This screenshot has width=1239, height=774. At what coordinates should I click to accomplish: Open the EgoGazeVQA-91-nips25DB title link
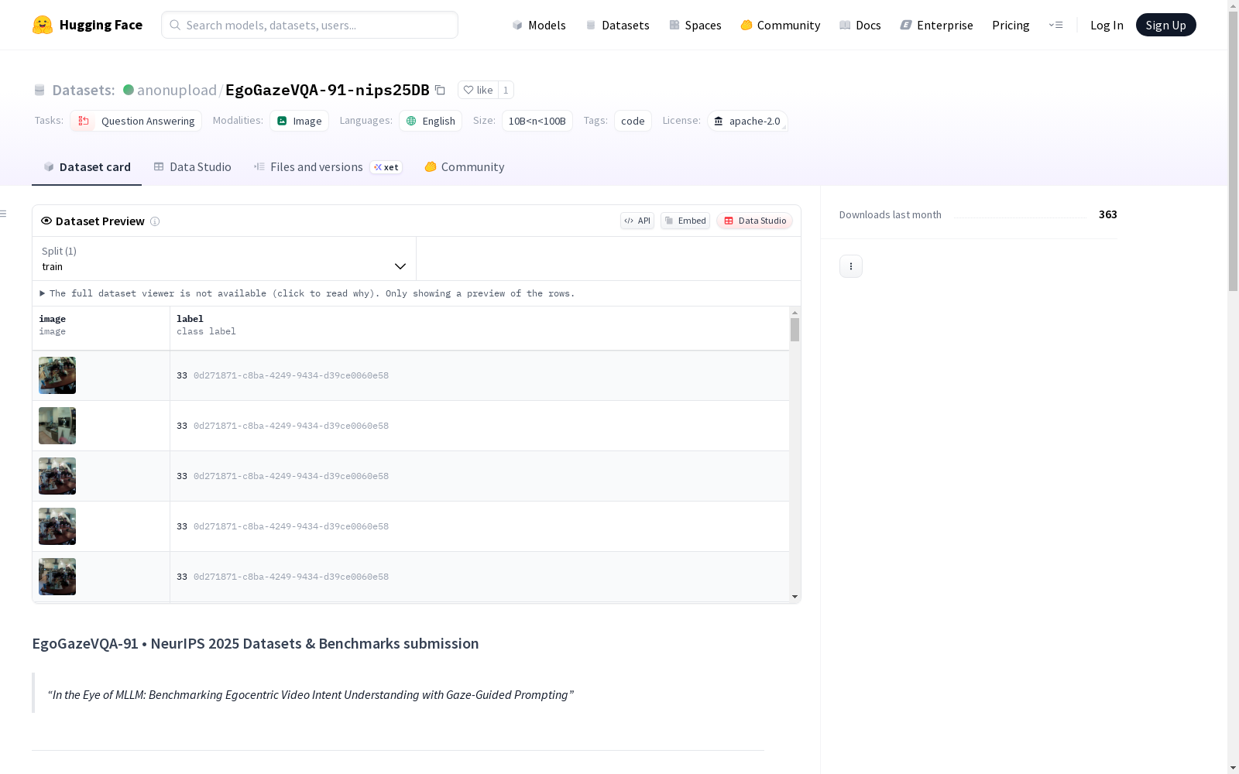(328, 90)
